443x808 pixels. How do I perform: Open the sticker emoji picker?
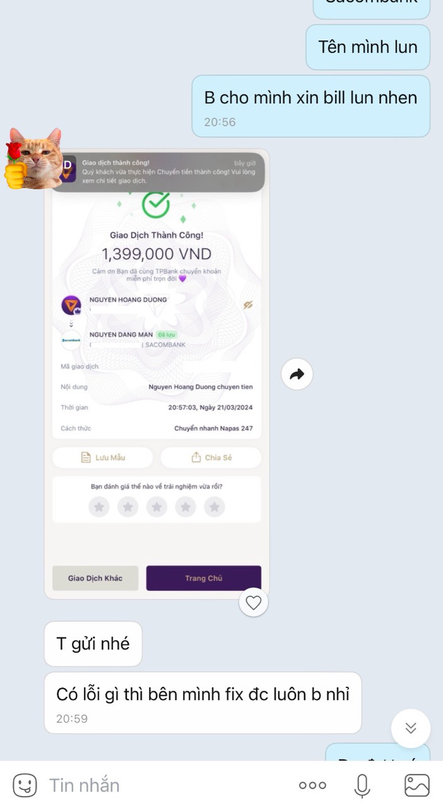coord(25,785)
